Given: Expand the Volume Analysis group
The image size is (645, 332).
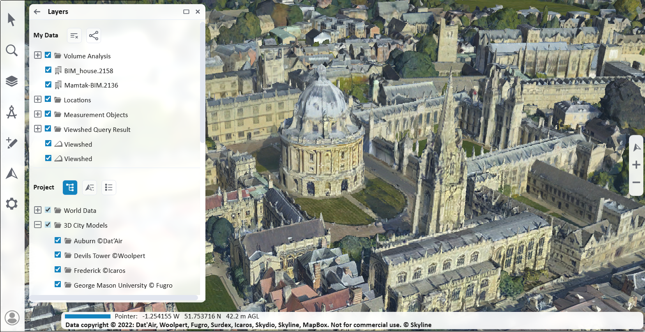Looking at the screenshot, I should point(38,55).
